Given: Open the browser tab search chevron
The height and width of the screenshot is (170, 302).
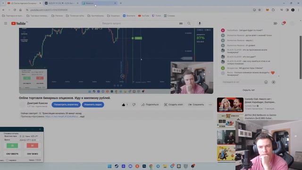Looking at the screenshot, I should point(3,3).
